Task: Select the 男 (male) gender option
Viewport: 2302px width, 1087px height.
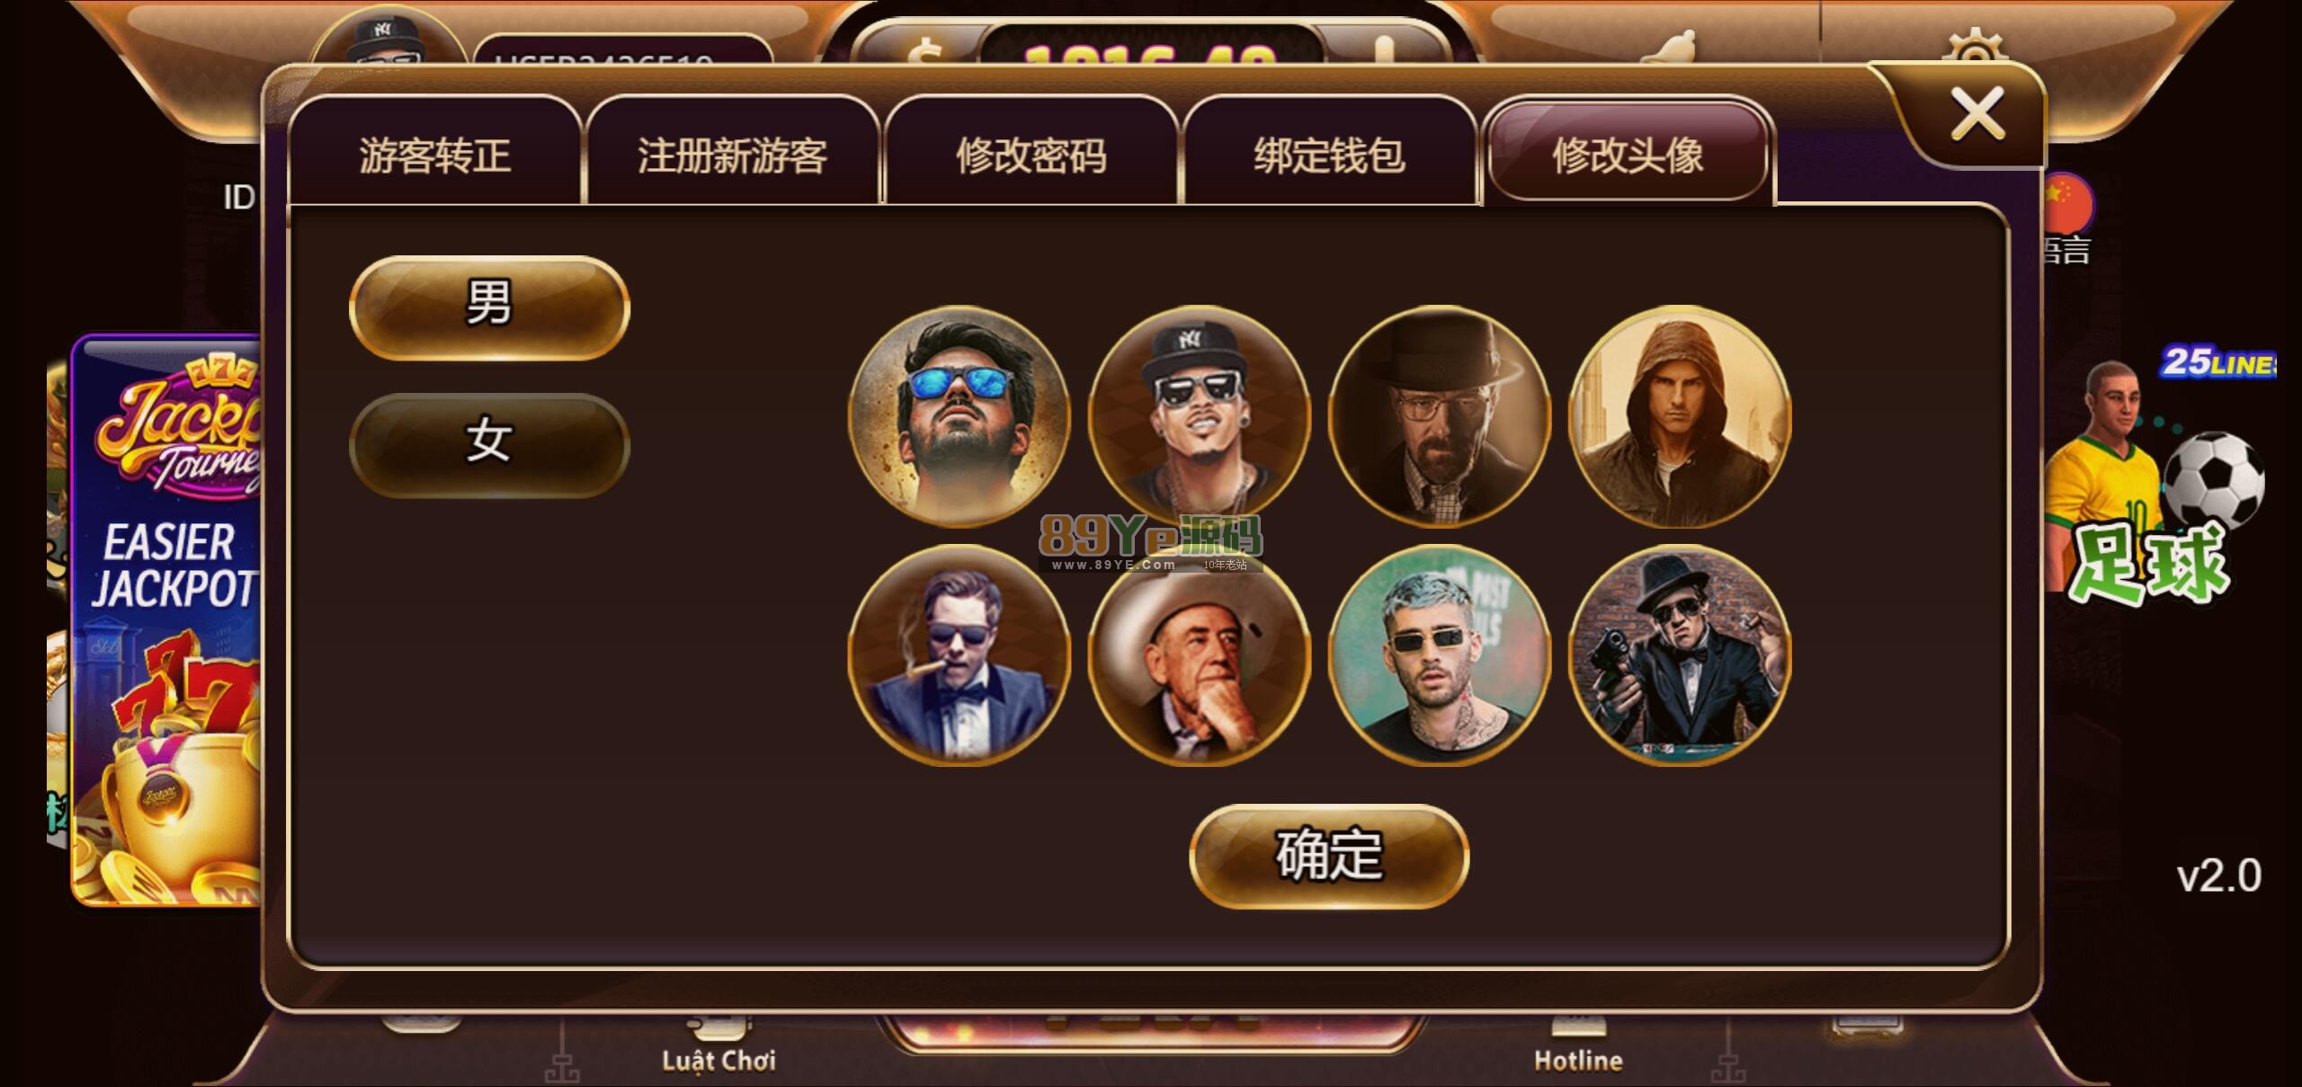Action: 489,307
